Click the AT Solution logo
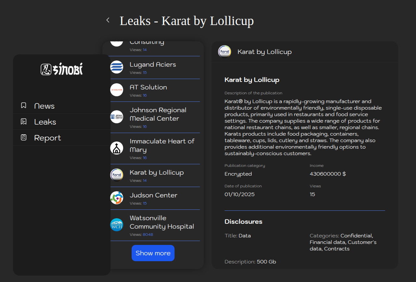416x282 pixels. coord(117,90)
